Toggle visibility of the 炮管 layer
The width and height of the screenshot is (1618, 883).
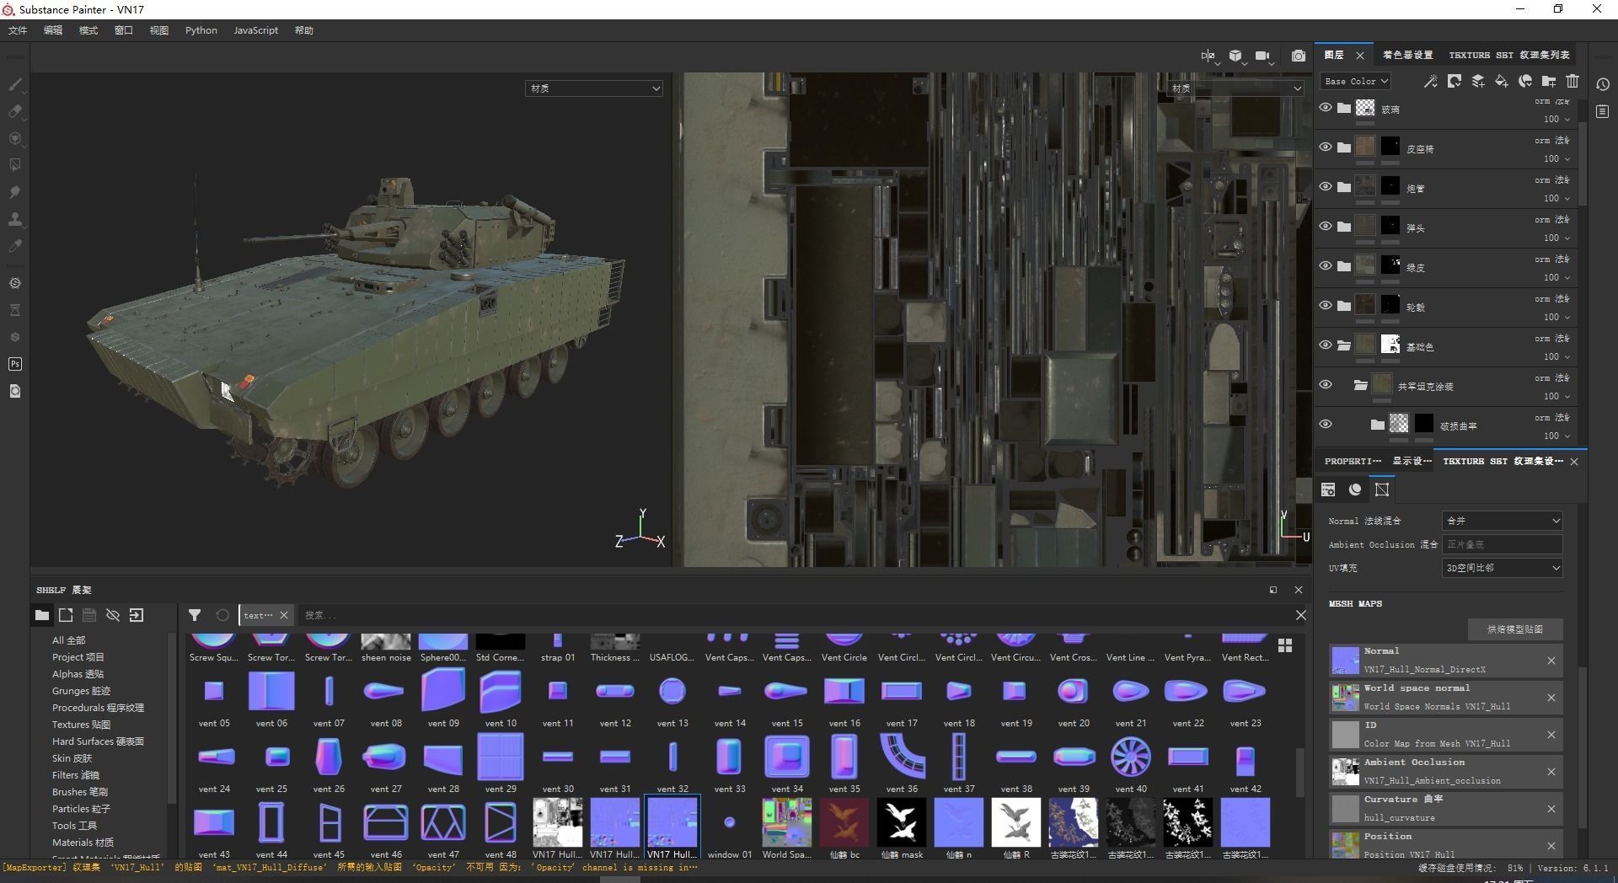coord(1326,187)
